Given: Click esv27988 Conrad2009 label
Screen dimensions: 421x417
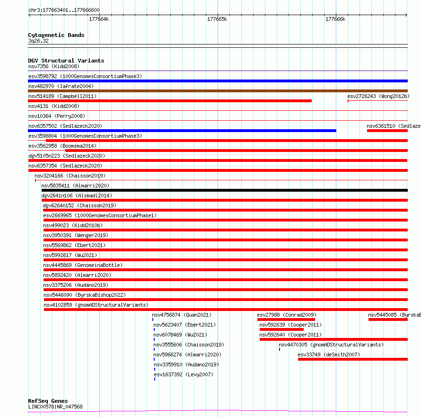Looking at the screenshot, I should pyautogui.click(x=287, y=315).
